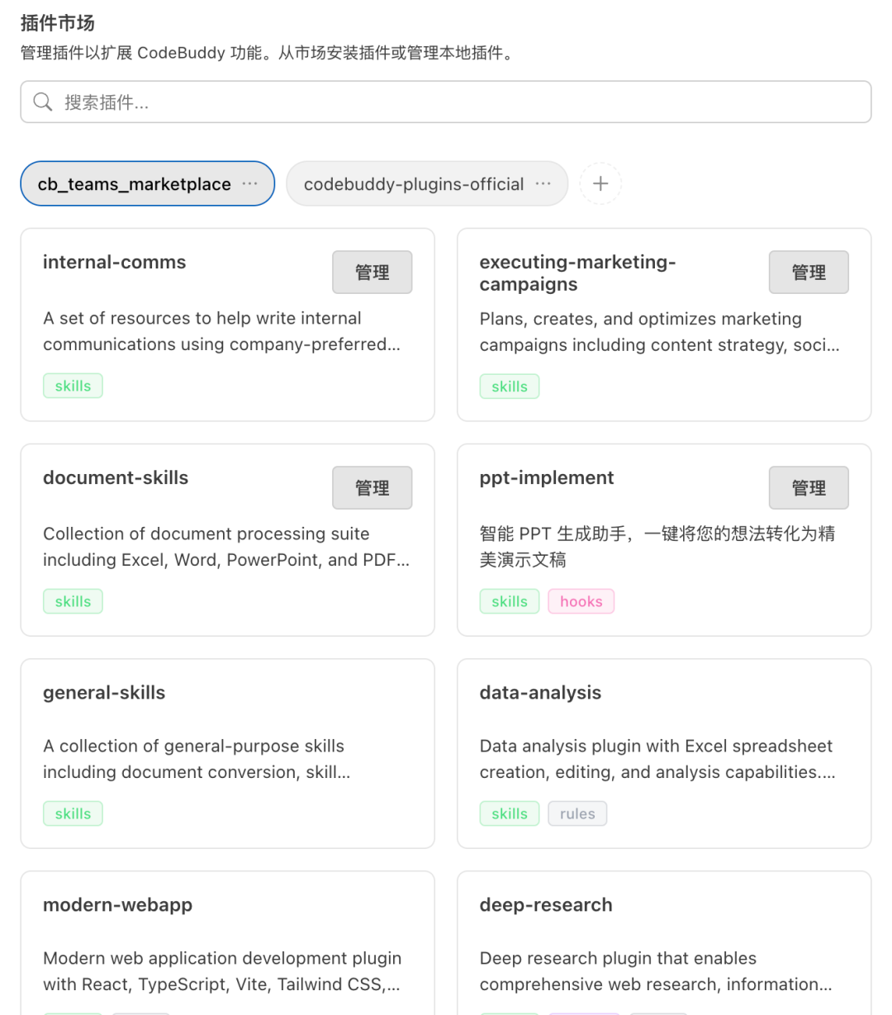Select the cb_teams_marketplace tab
The image size is (892, 1015).
[x=135, y=183]
